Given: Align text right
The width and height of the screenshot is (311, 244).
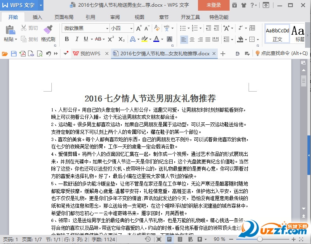Looking at the screenshot, I should [200, 39].
